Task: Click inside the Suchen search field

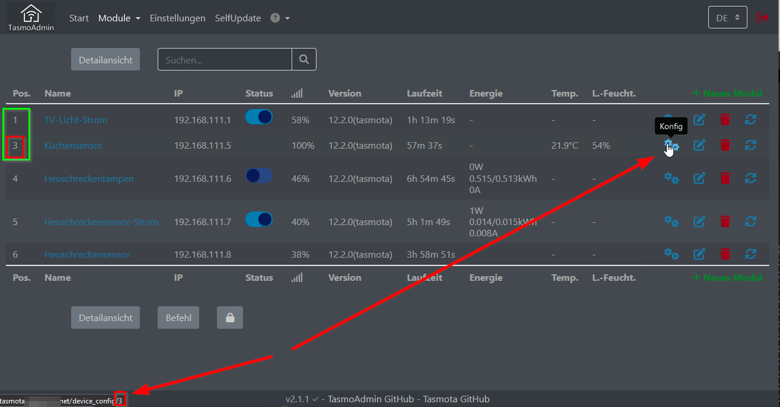Action: [x=224, y=59]
